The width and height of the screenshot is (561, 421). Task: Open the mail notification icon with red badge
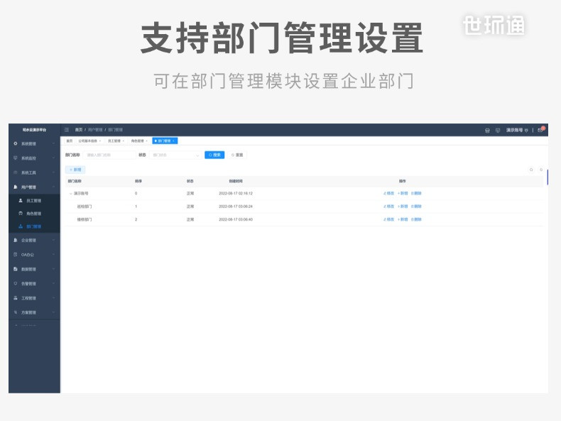coord(541,129)
